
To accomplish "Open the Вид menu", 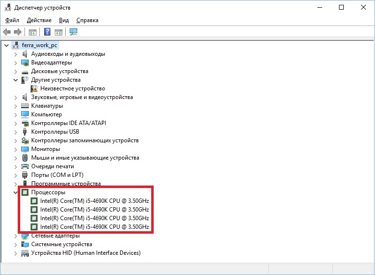I will pyautogui.click(x=64, y=20).
